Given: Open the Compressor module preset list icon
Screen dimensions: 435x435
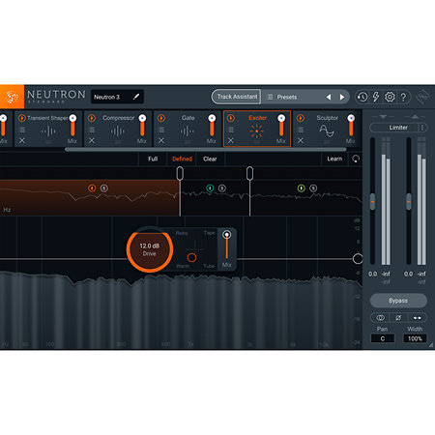Looking at the screenshot, I should coord(92,130).
